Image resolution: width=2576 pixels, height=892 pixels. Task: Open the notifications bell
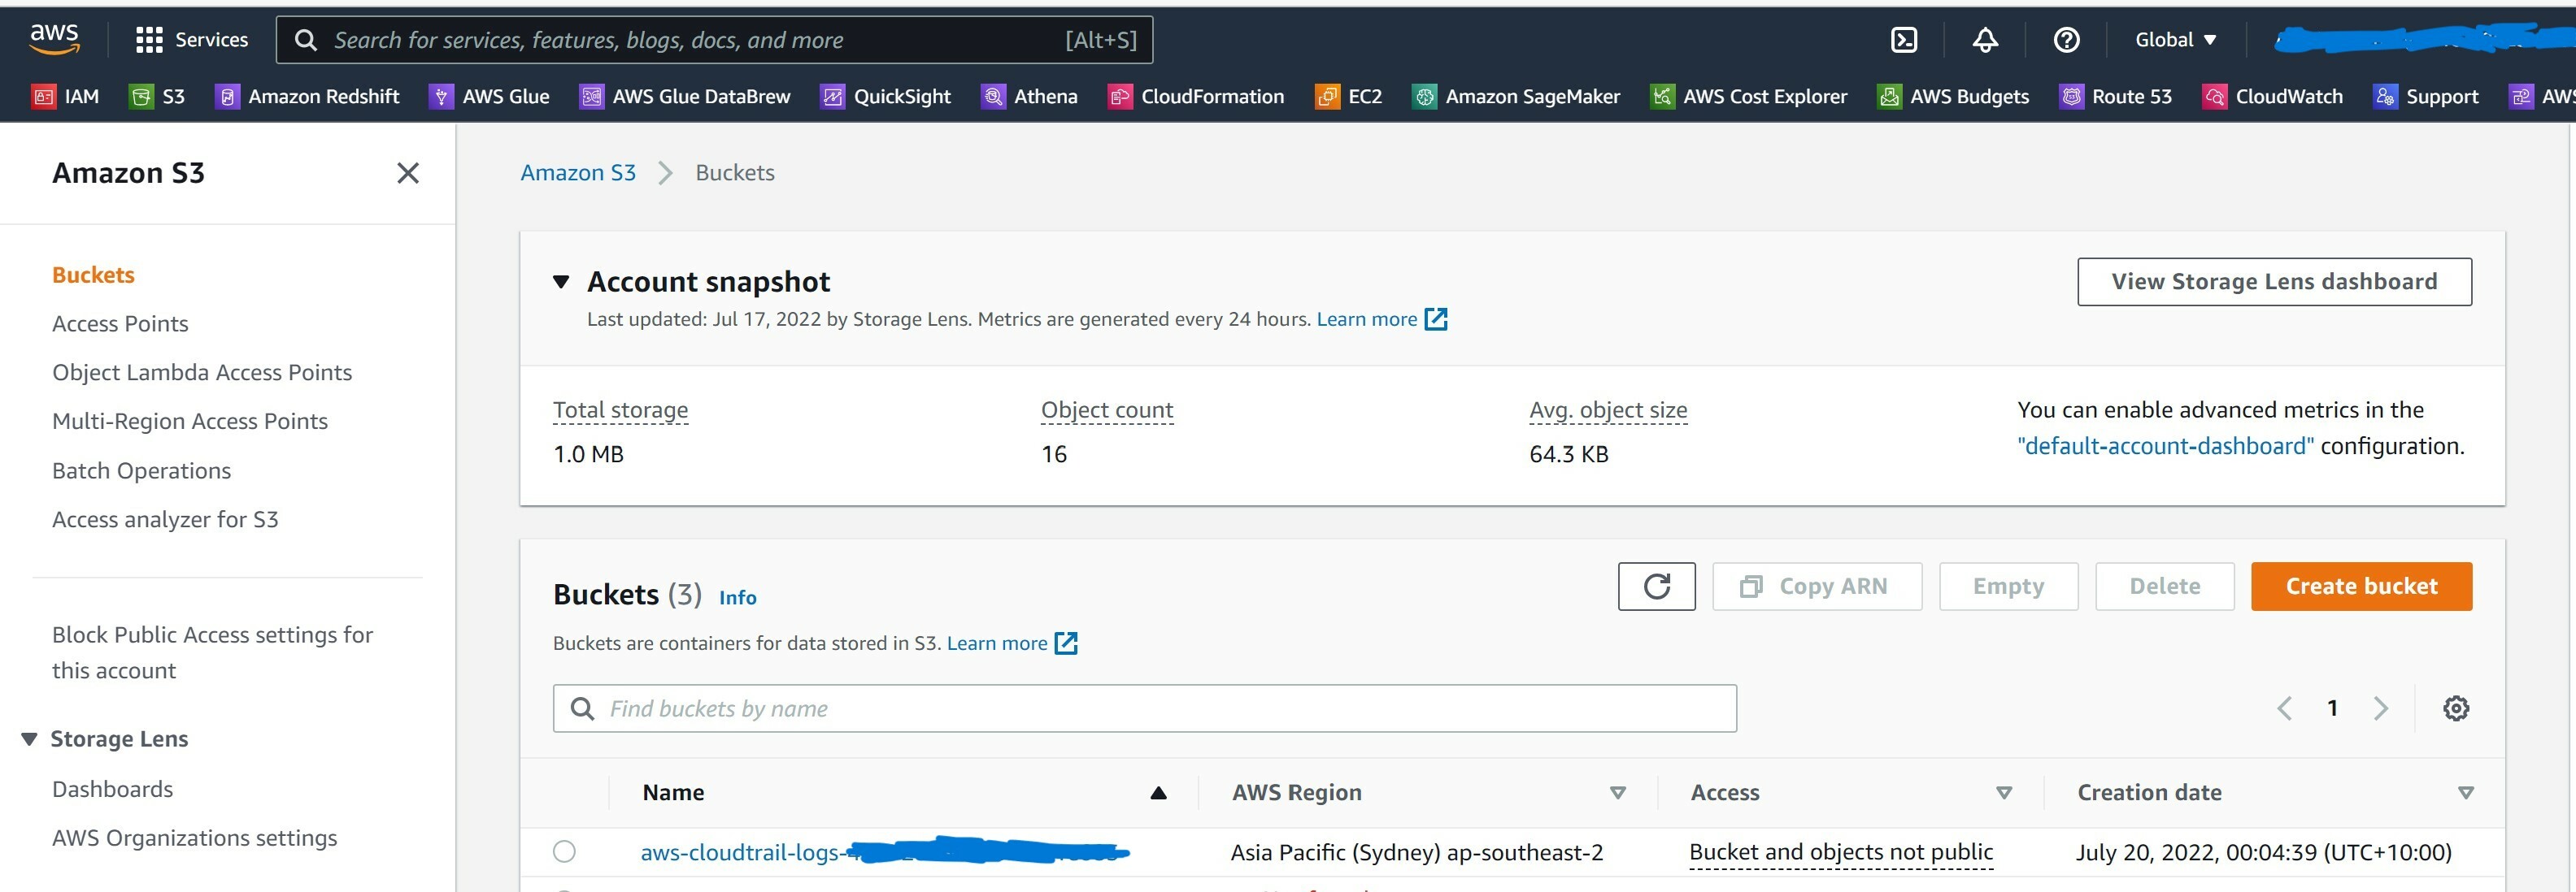(x=1985, y=40)
